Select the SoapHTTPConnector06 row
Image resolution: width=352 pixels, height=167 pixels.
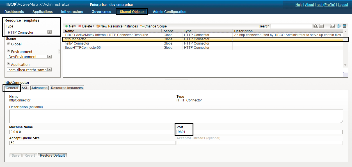pos(203,48)
